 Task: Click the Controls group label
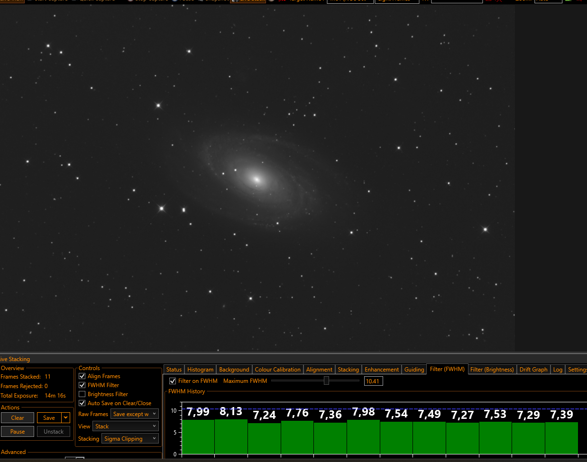(x=89, y=368)
